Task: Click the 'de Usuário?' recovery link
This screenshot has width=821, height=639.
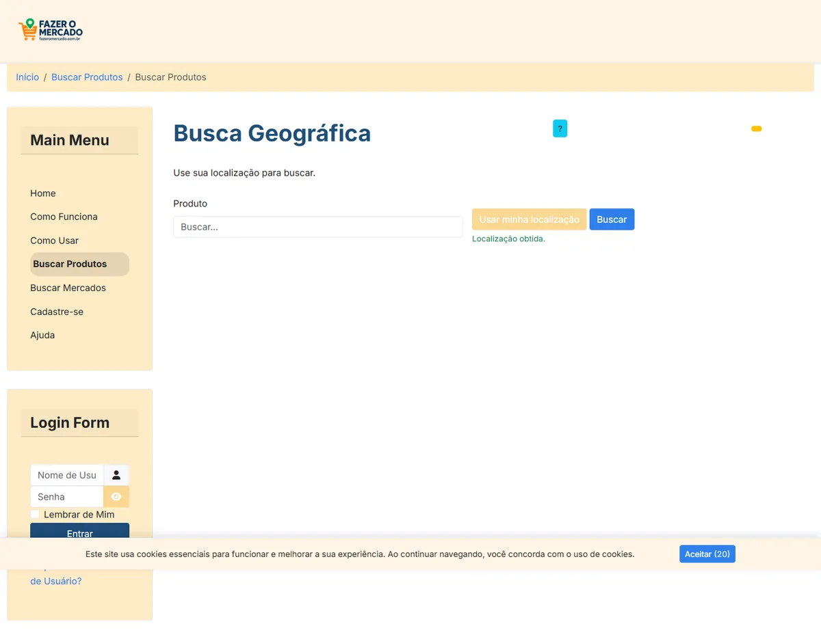Action: click(55, 581)
